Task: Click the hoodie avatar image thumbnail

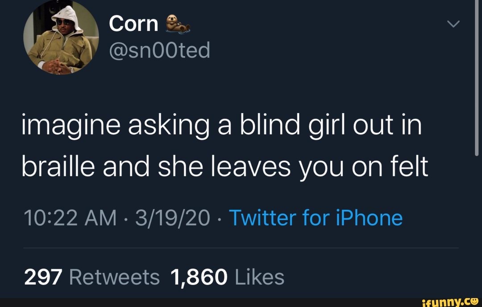Action: (62, 38)
